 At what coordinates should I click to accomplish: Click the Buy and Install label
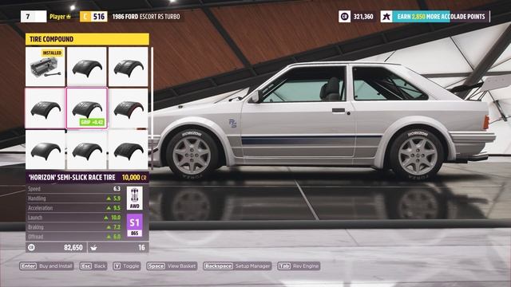point(55,265)
